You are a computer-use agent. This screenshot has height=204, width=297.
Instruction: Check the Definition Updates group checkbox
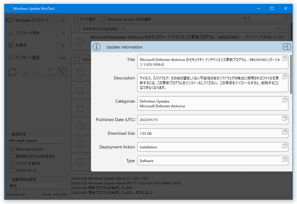[77, 28]
